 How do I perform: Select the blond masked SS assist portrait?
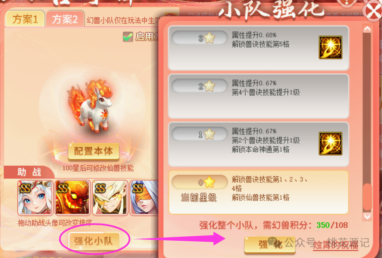tap(111, 198)
